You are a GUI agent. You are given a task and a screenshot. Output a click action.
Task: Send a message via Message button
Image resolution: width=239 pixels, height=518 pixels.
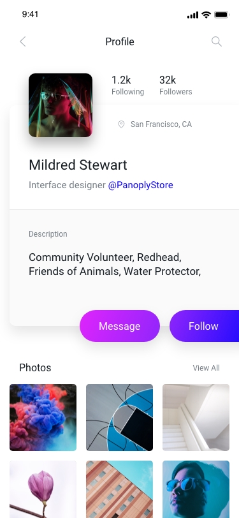[120, 326]
